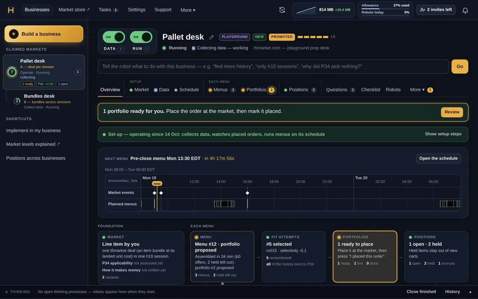The width and height of the screenshot is (478, 299).
Task: Open the Portfolios tab
Action: (258, 90)
